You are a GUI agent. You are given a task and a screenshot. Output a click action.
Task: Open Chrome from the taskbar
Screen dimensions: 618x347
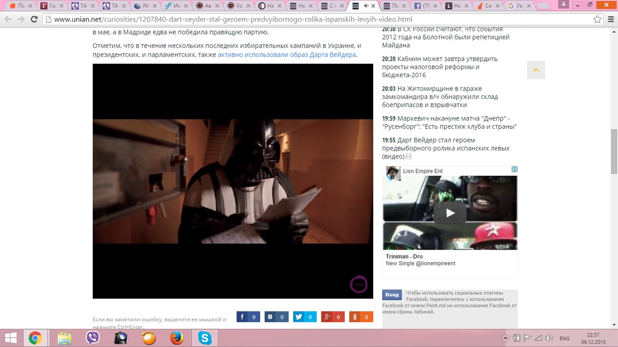(x=35, y=338)
